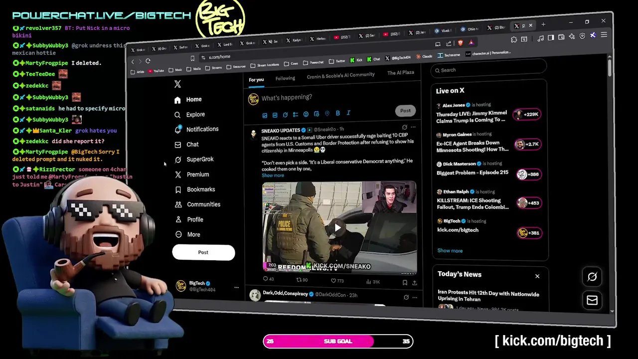Viewport: 638px width, 359px height.
Task: View the SNEAKO post analytics count
Action: coord(373,282)
